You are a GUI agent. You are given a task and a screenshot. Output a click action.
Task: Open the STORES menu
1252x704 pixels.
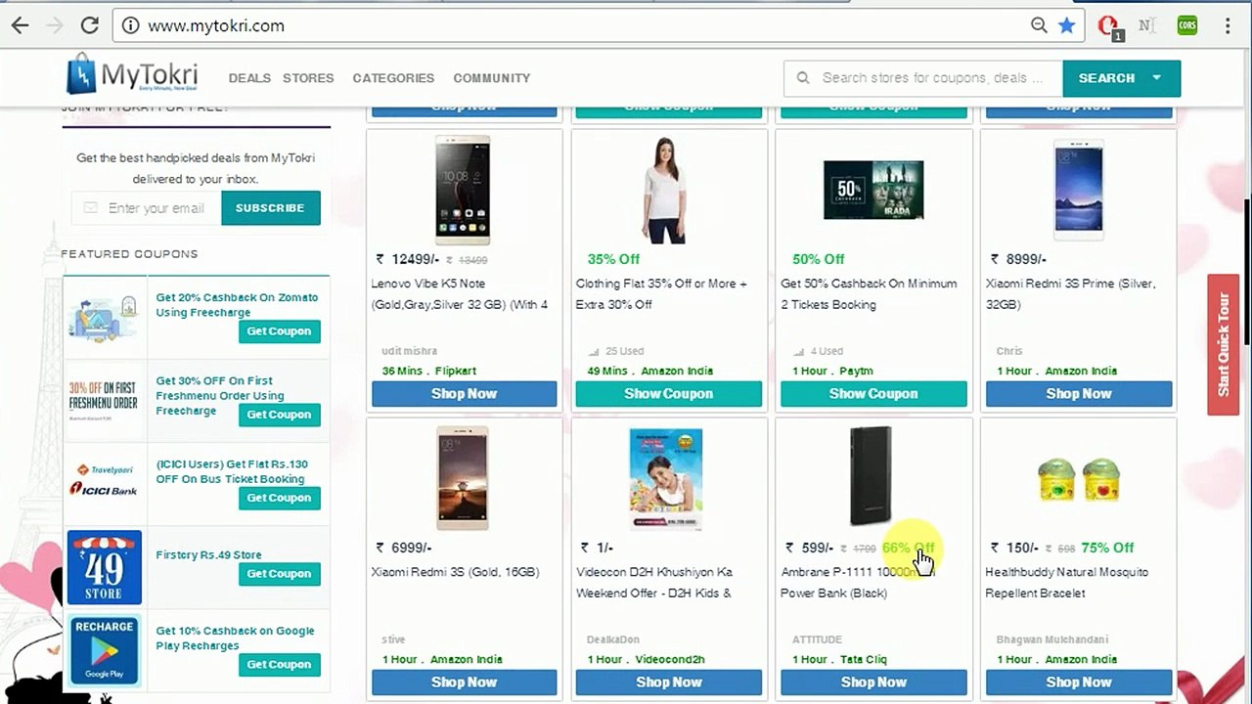click(308, 78)
